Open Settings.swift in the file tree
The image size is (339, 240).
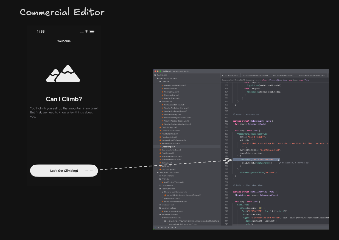(x=167, y=163)
